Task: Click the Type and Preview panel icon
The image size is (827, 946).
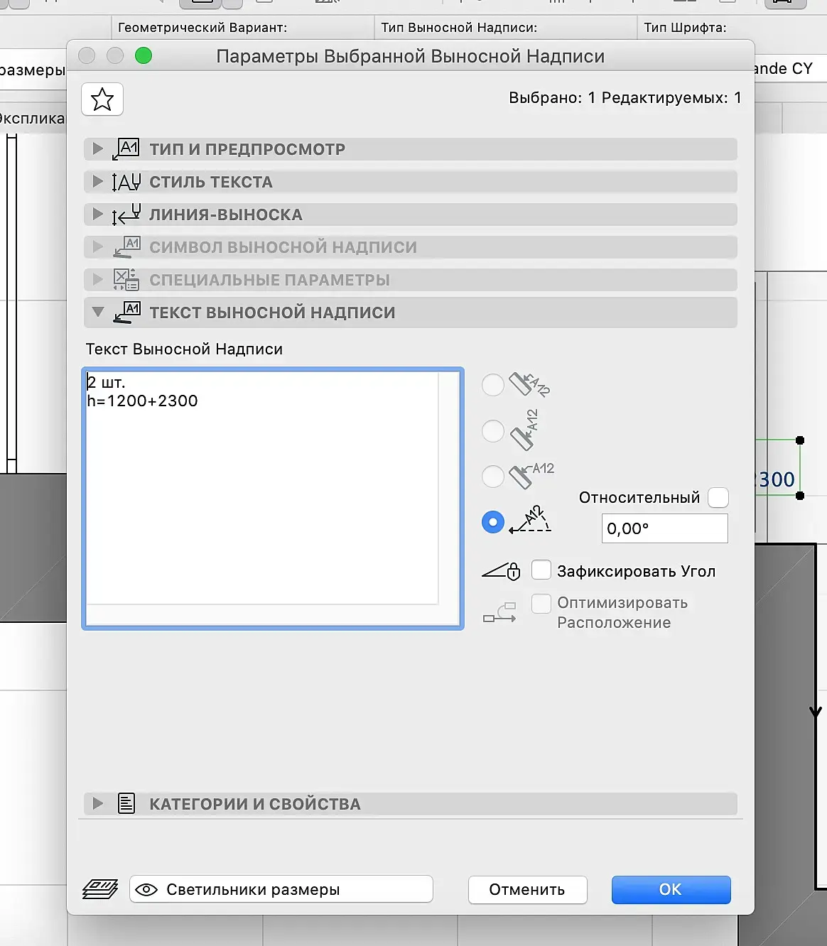Action: (x=126, y=149)
